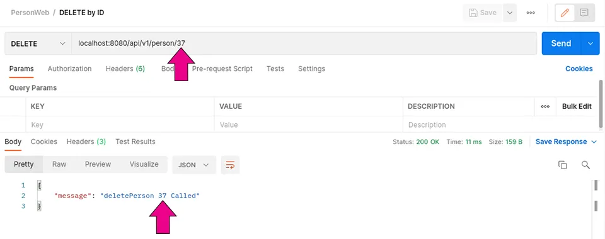Toggle the line wrap icon

(x=231, y=165)
